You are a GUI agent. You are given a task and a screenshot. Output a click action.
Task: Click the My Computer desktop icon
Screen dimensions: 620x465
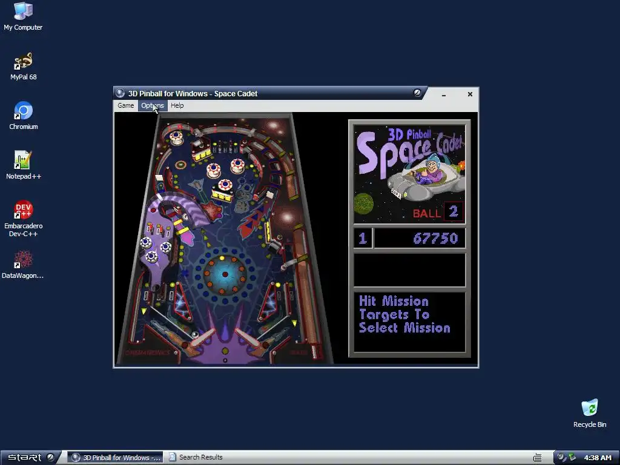pos(23,16)
